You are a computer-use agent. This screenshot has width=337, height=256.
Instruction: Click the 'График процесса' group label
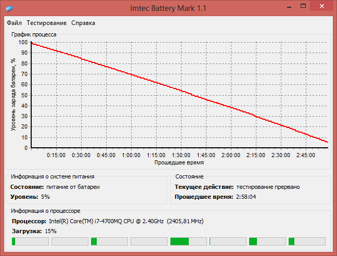coord(34,35)
